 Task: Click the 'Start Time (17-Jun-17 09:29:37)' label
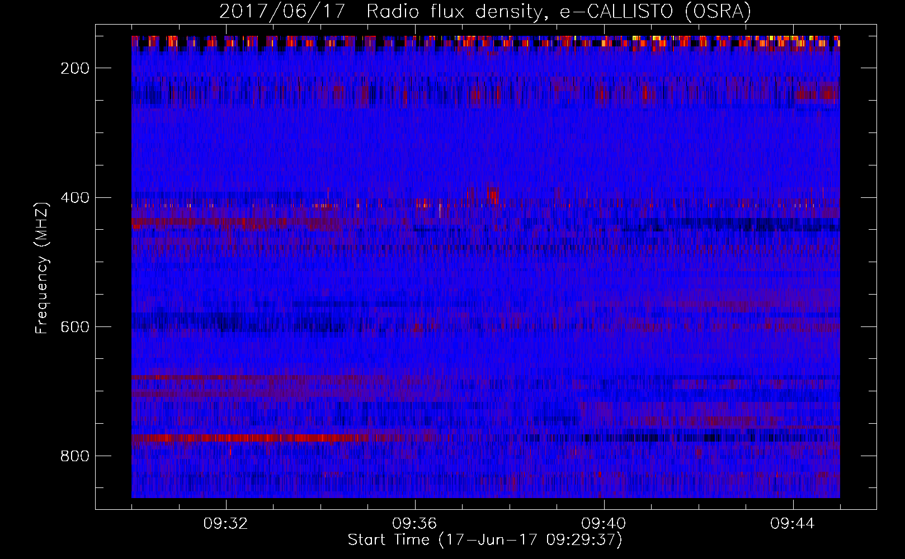coord(485,540)
